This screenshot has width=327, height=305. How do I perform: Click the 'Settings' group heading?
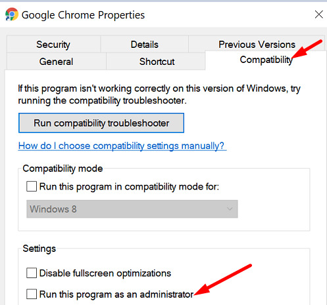pyautogui.click(x=39, y=249)
